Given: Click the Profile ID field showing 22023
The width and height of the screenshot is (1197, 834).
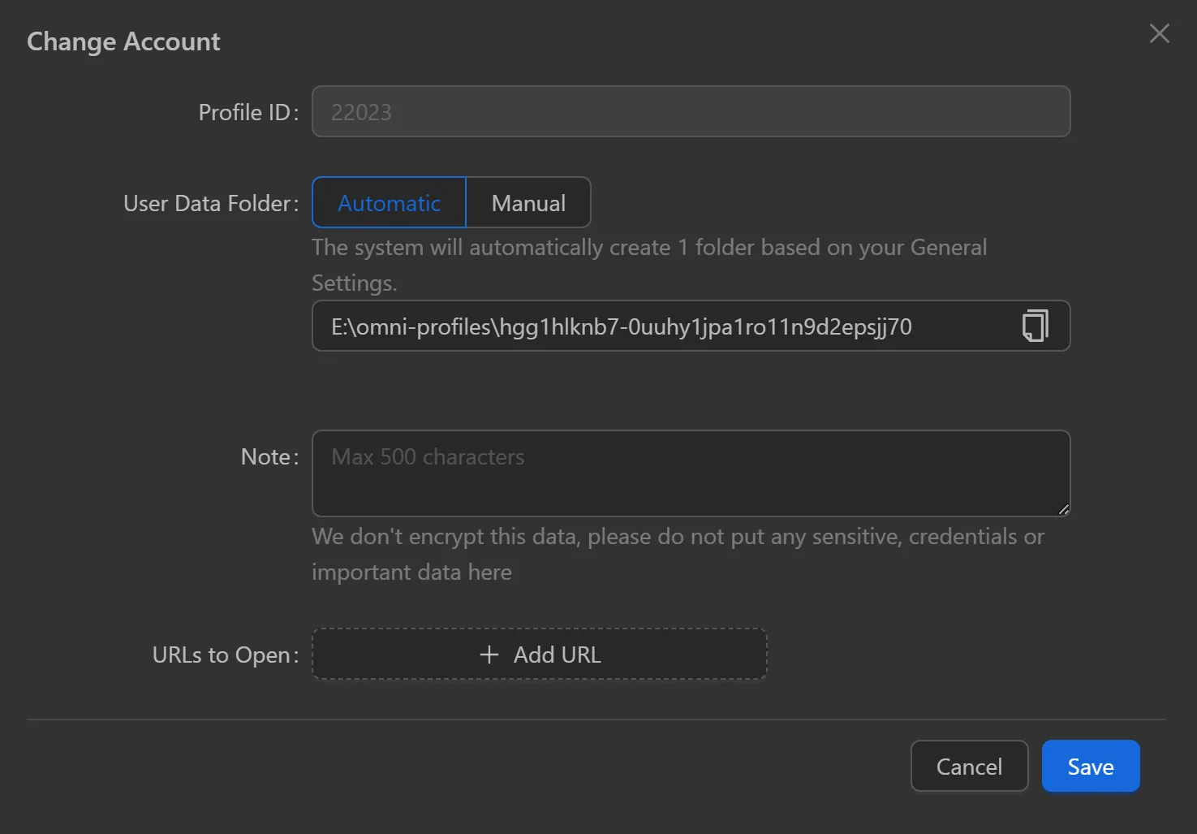Looking at the screenshot, I should pyautogui.click(x=690, y=112).
